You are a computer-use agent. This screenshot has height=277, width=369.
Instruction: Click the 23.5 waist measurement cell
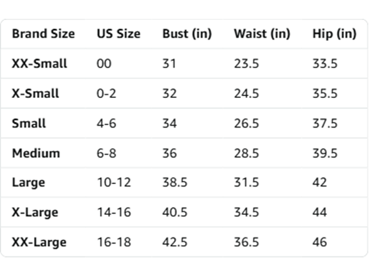click(246, 63)
